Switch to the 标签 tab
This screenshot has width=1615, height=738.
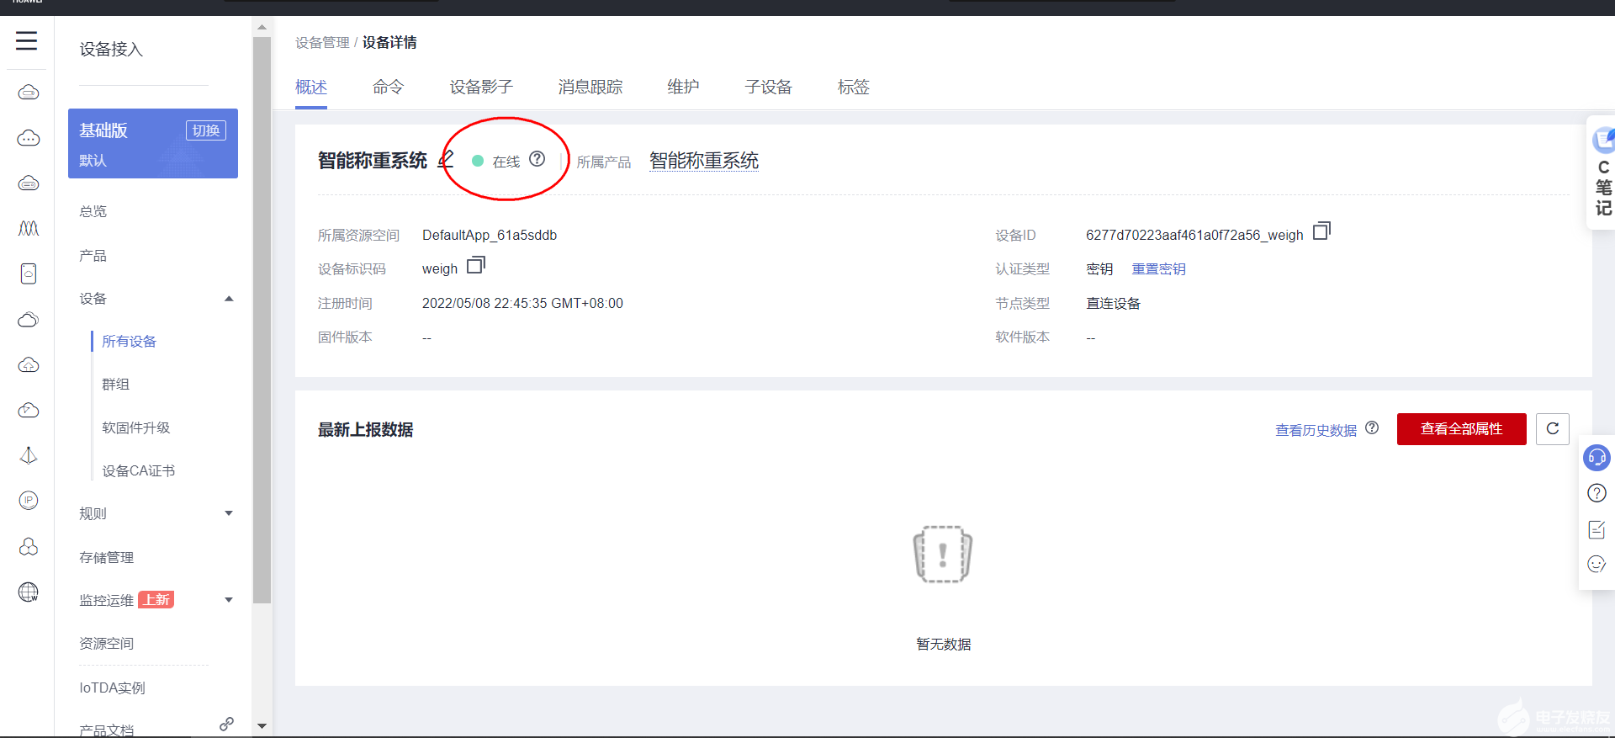click(x=854, y=87)
